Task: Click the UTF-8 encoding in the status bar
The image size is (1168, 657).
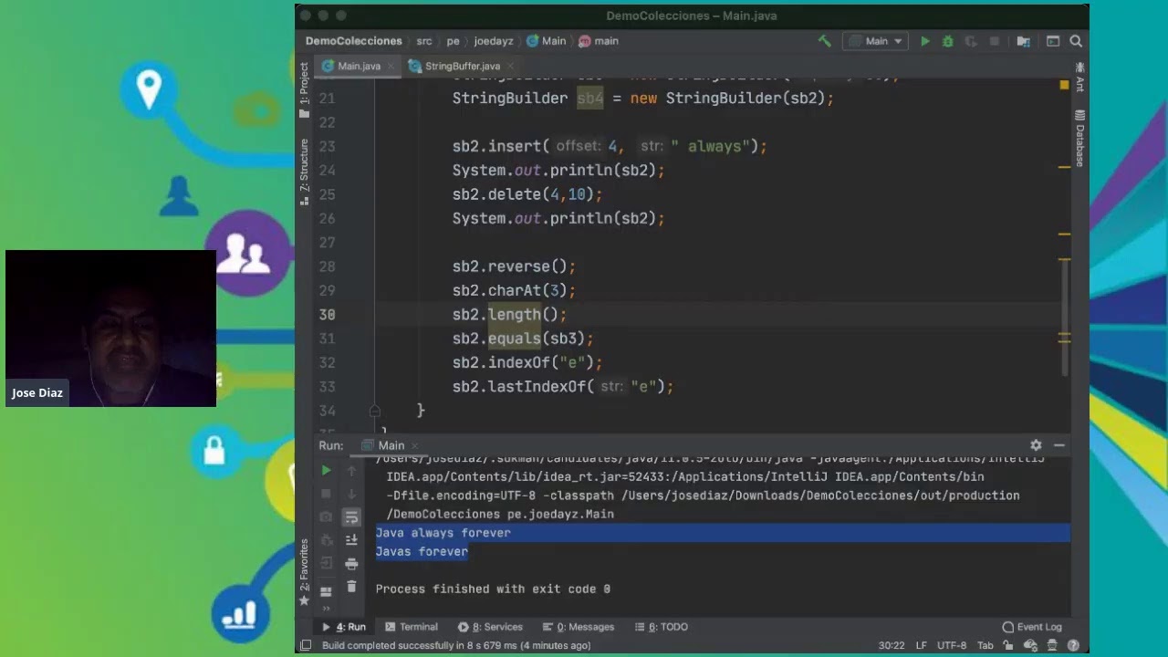Action: click(951, 645)
